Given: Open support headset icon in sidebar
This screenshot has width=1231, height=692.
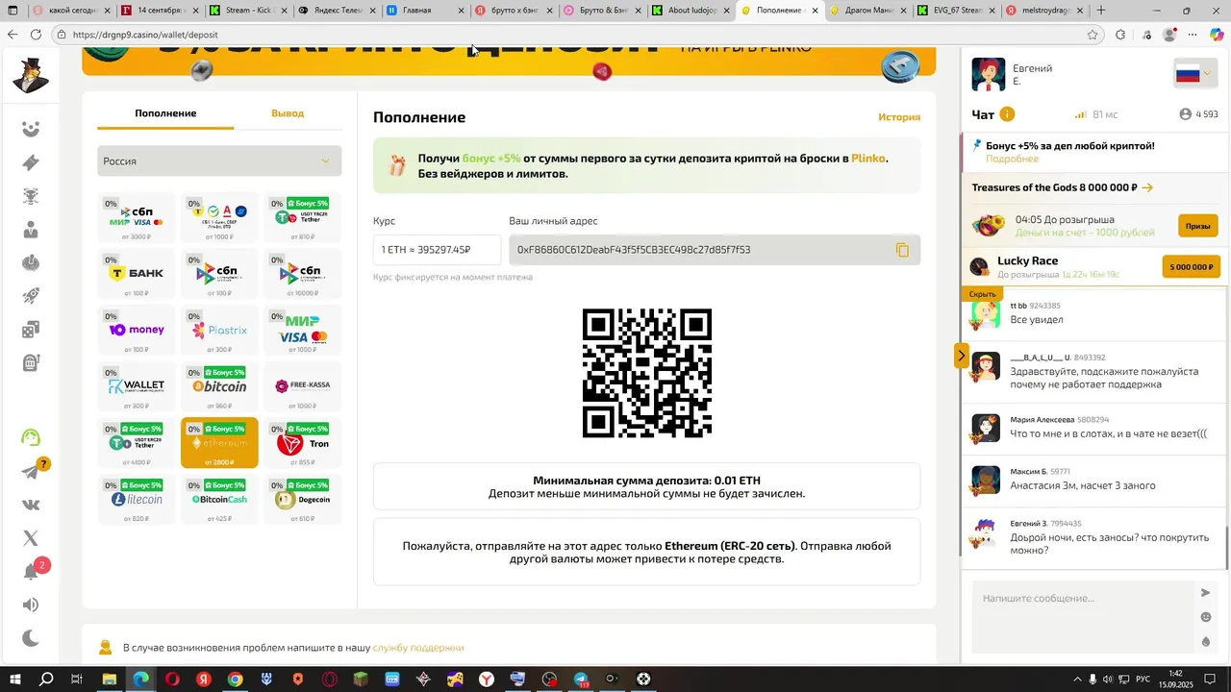Looking at the screenshot, I should click(x=31, y=437).
